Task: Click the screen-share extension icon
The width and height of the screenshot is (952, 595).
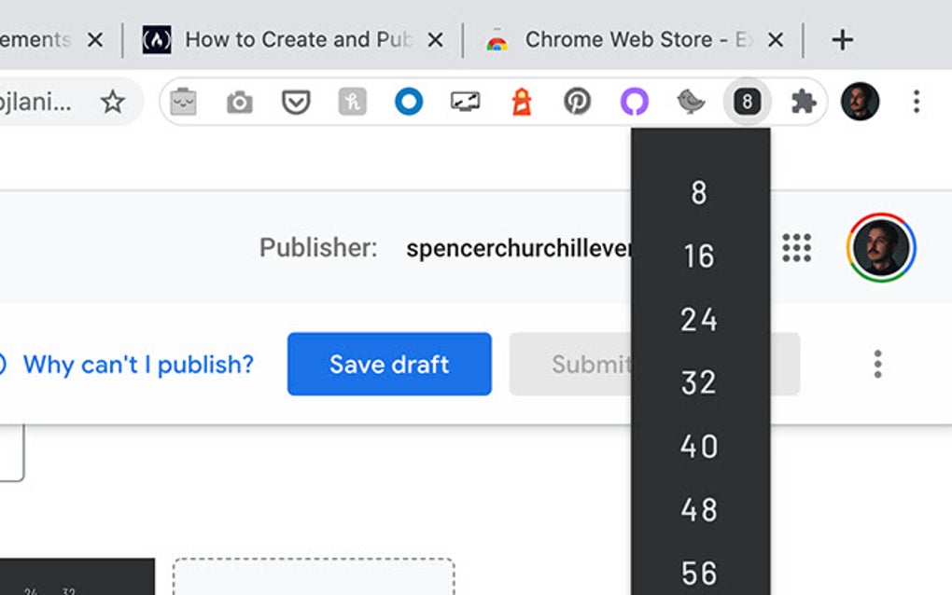Action: click(465, 102)
